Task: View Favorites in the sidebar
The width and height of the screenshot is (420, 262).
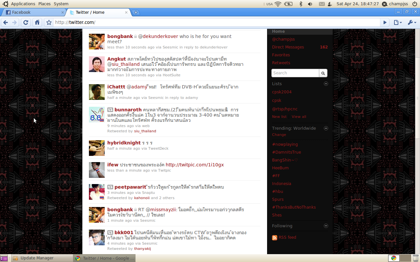Action: pyautogui.click(x=281, y=55)
